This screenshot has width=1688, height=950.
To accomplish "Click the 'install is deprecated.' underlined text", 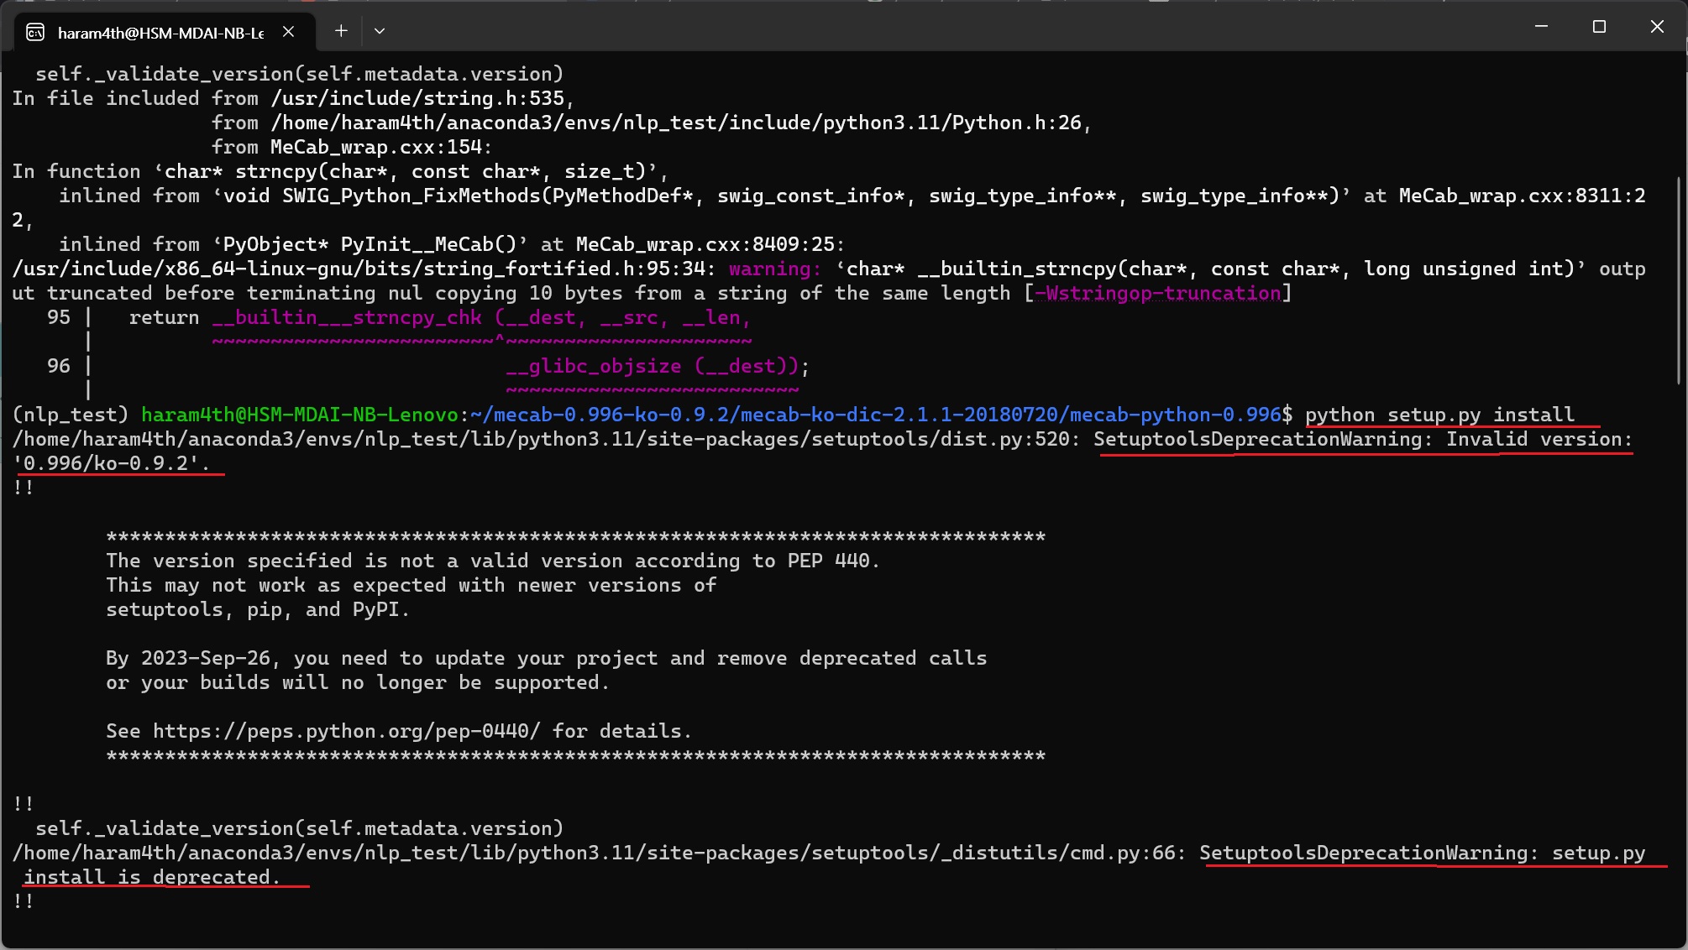I will pyautogui.click(x=150, y=877).
